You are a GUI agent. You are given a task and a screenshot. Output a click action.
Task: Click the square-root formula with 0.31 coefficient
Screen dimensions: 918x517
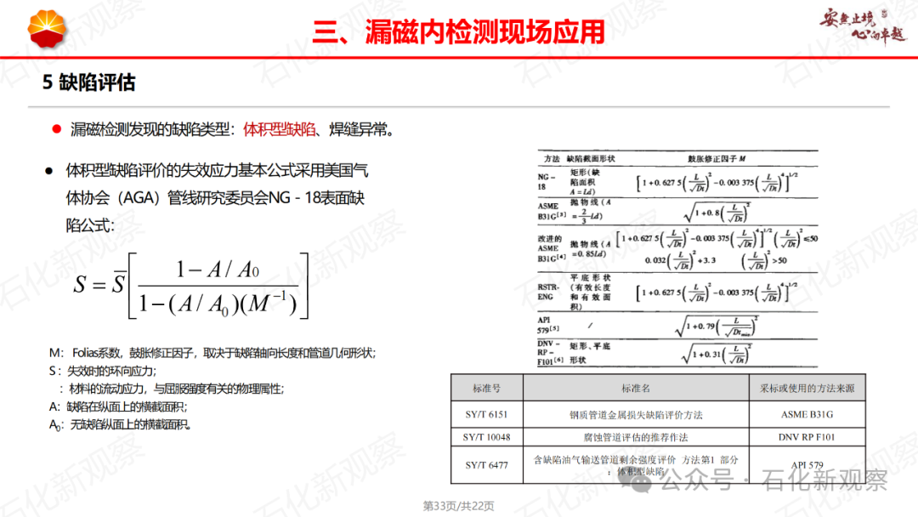pyautogui.click(x=717, y=354)
